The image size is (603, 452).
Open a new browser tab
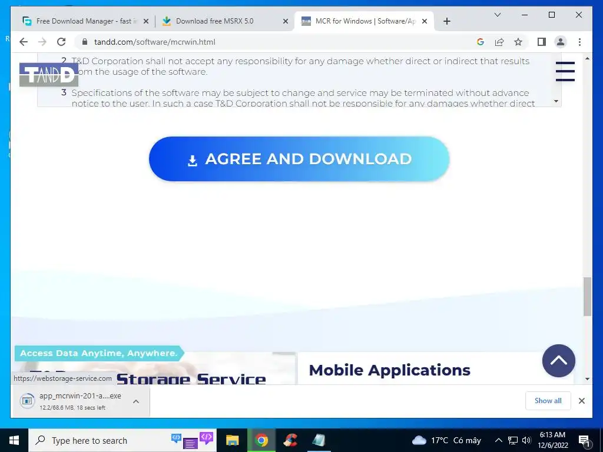[446, 22]
